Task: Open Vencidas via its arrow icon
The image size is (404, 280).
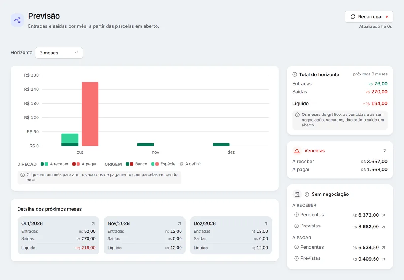Action: (x=385, y=151)
